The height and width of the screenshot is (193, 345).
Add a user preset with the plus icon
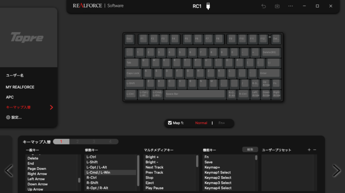pos(309,150)
